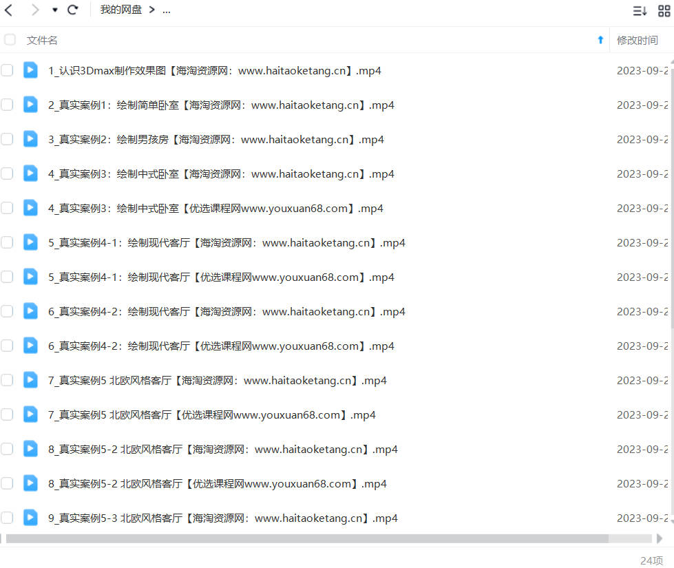The height and width of the screenshot is (568, 674).
Task: Open 5_真实案例4-1 绘制现代客厅 haitaoketang file name
Action: [x=227, y=243]
